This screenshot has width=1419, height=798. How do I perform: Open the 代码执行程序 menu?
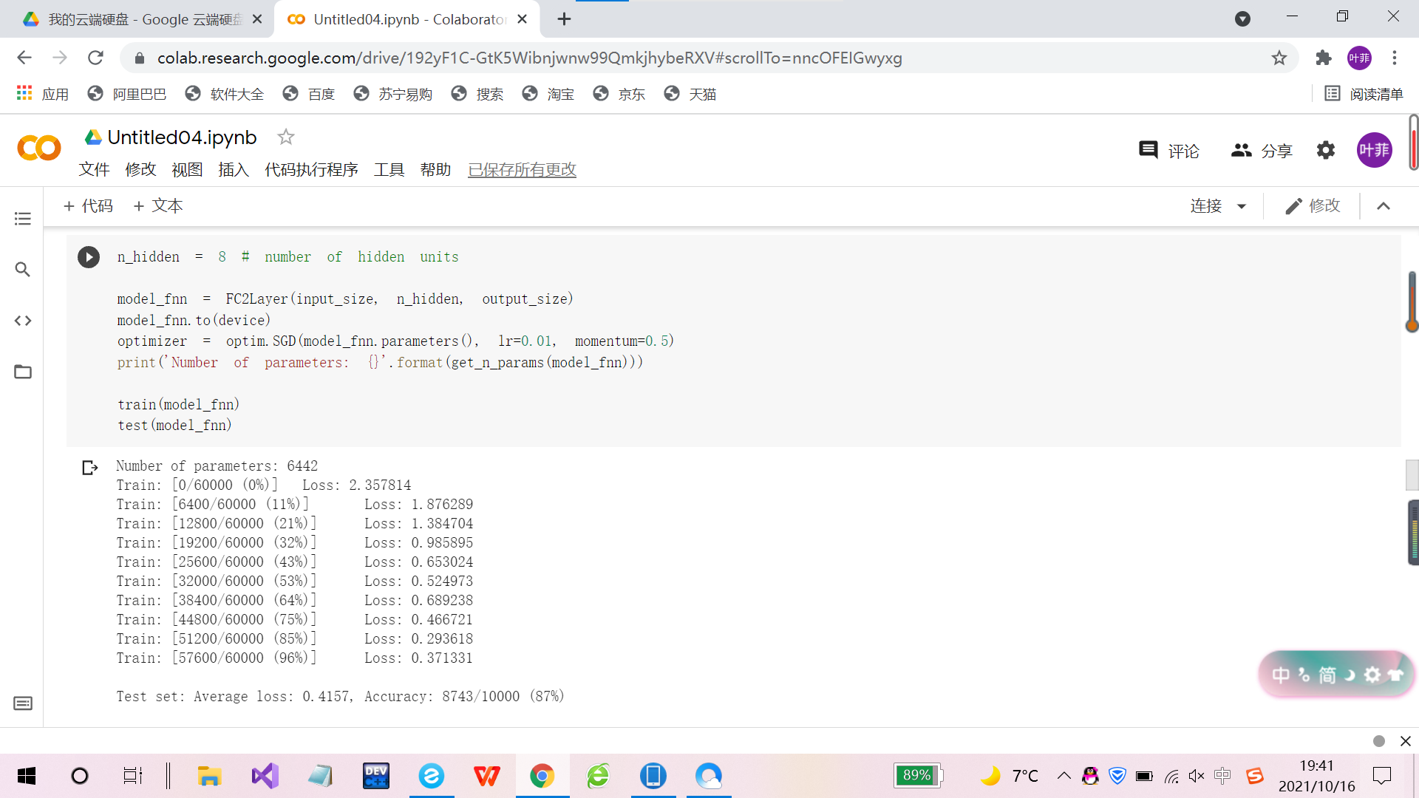pos(311,170)
